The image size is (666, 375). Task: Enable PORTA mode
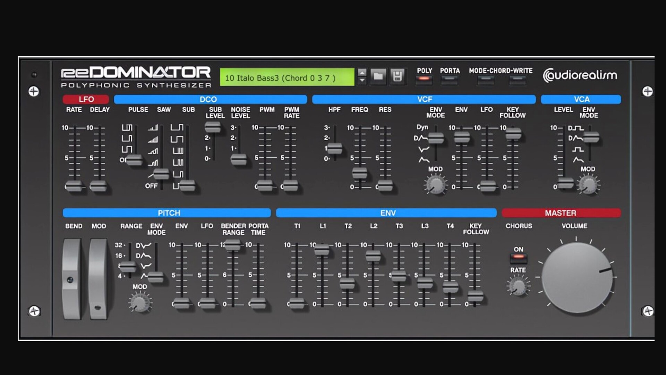point(449,80)
